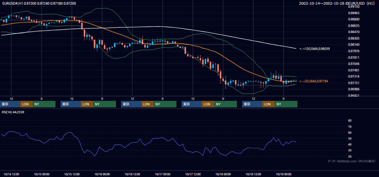Click the 120 SMA label showing 0.98039
The width and height of the screenshot is (379, 177).
tap(315, 49)
